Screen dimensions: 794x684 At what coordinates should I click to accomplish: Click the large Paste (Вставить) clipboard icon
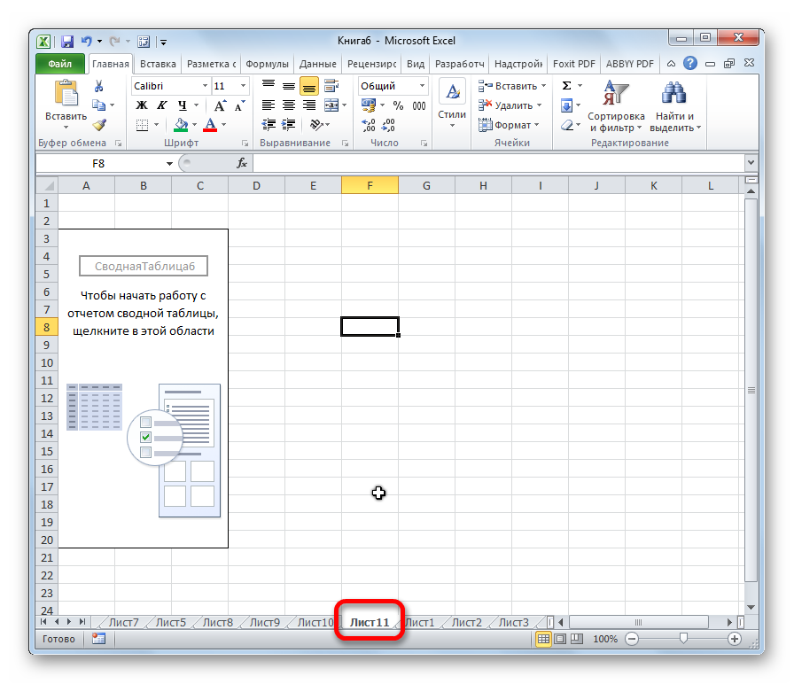(66, 95)
